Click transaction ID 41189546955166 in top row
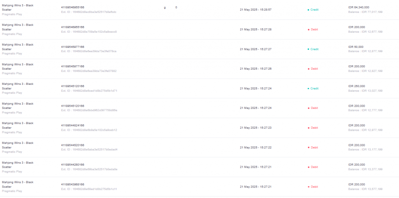This screenshot has height=198, width=399. coord(72,7)
